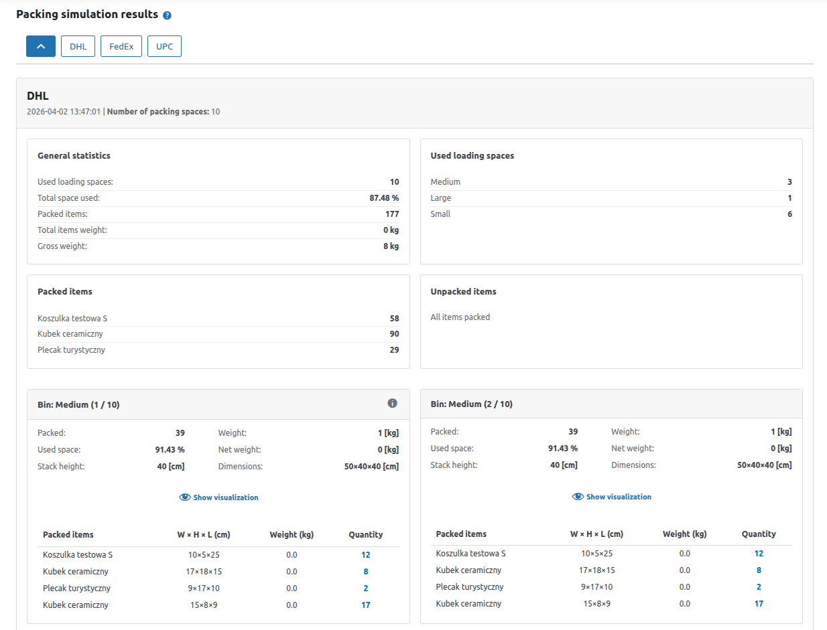Screen dimensions: 827x630
Task: Click the quantity value 12 for Koszulka testowa S
Action: (x=366, y=554)
